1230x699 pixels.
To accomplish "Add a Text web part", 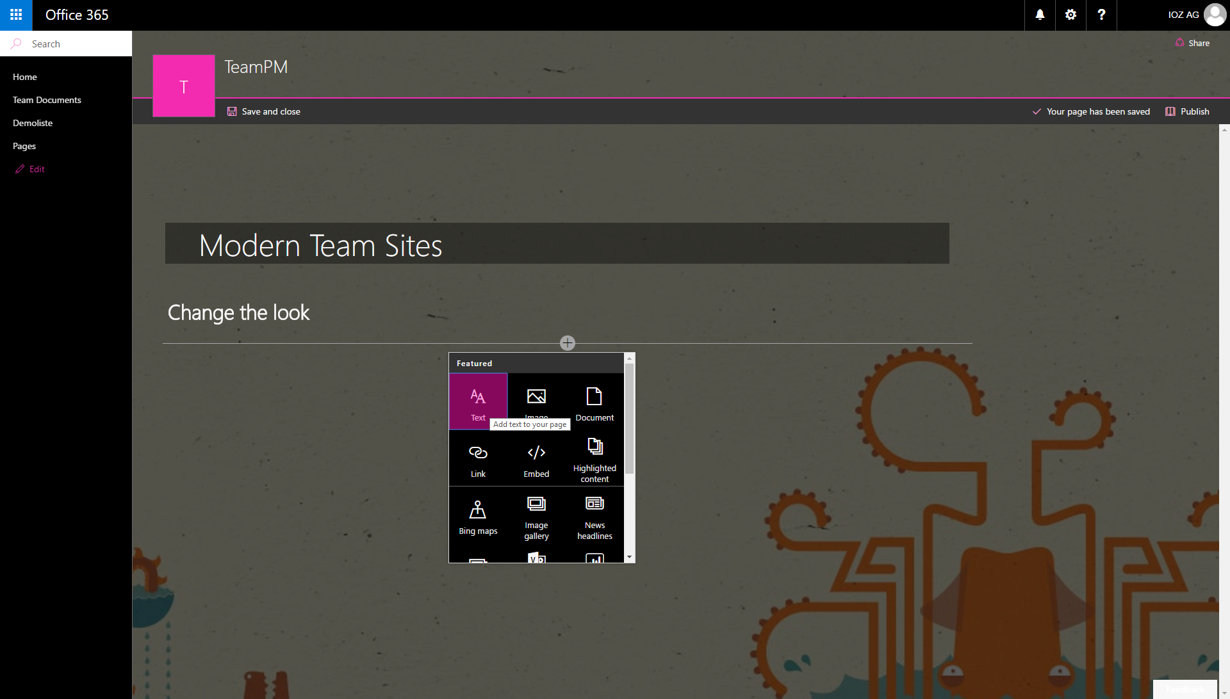I will pyautogui.click(x=478, y=401).
